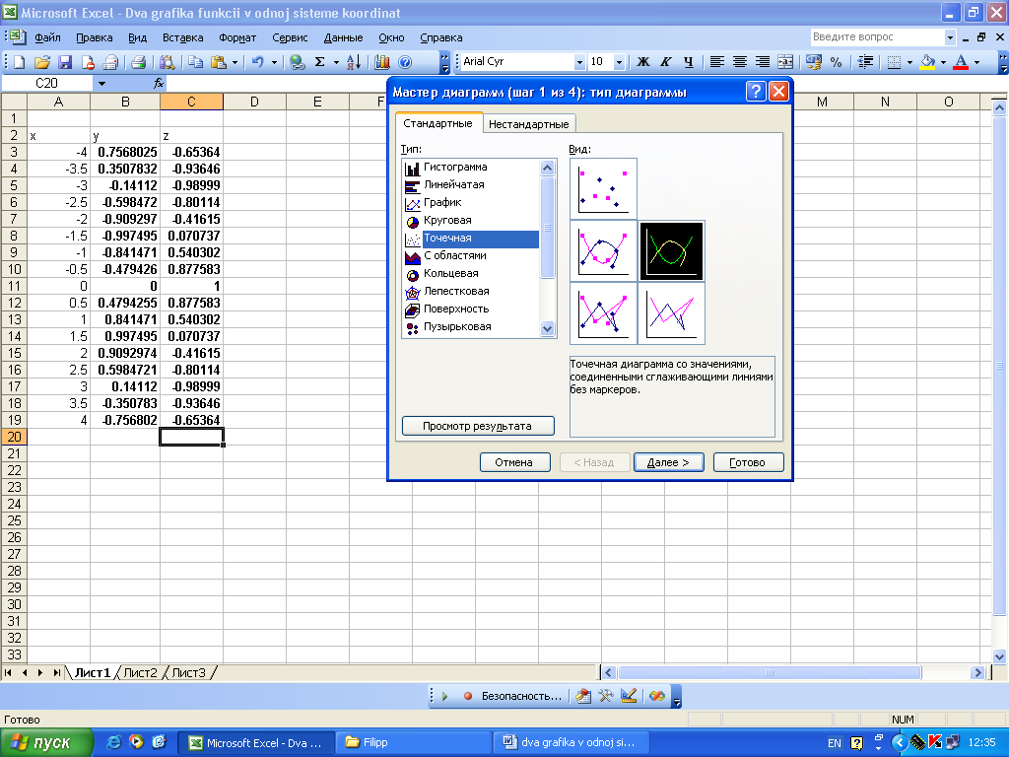Open the Файл menu

coord(47,37)
